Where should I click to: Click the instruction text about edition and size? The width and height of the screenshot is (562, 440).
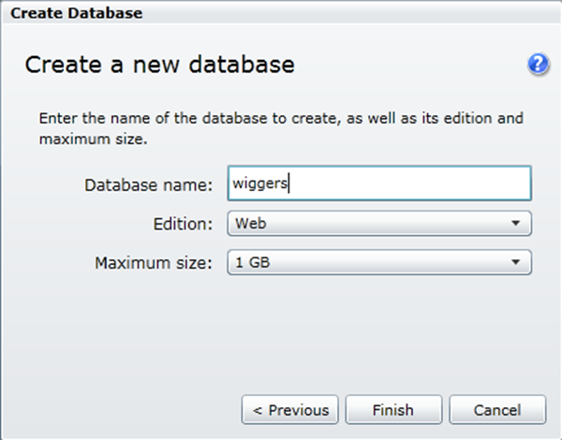280,129
